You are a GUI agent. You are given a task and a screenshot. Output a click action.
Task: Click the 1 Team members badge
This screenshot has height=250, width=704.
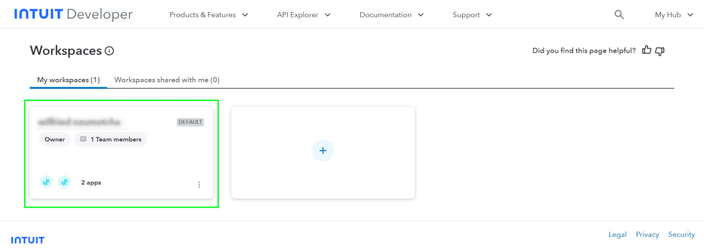[x=111, y=139]
